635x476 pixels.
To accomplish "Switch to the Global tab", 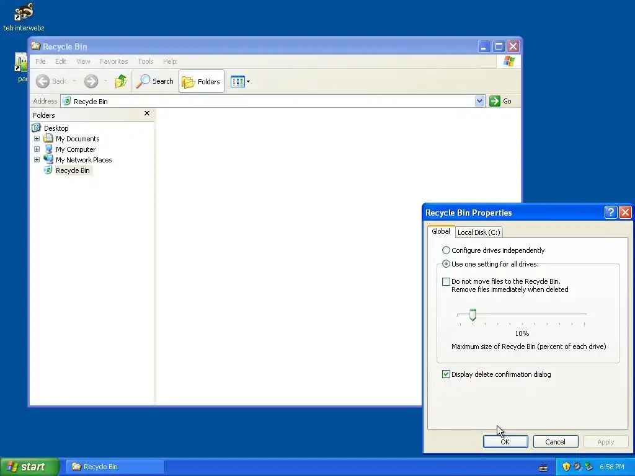I will 441,231.
